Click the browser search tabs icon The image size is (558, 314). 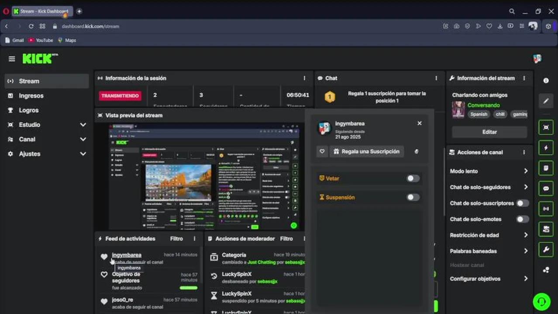click(512, 11)
